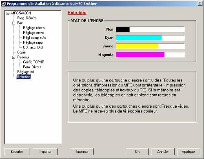This screenshot has width=204, height=159.
Task: Click the Jaune label
Action: click(108, 46)
